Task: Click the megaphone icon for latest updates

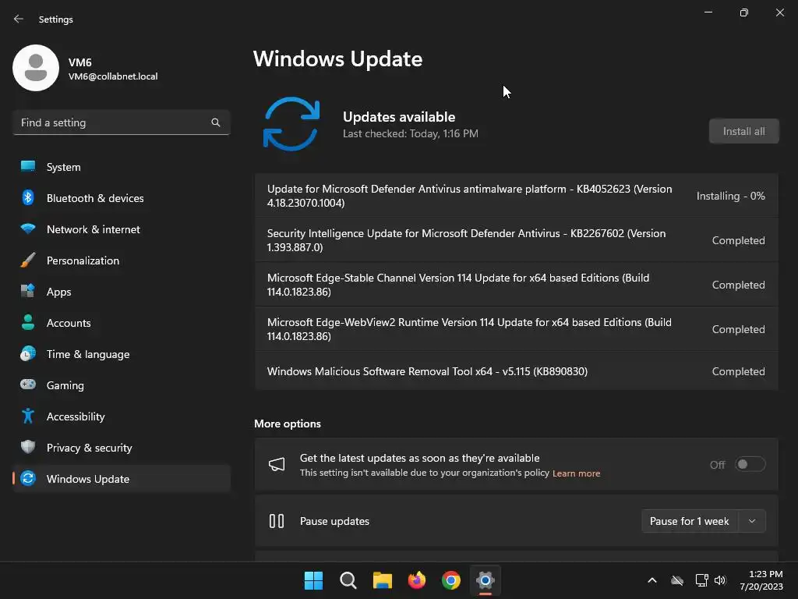Action: tap(277, 464)
